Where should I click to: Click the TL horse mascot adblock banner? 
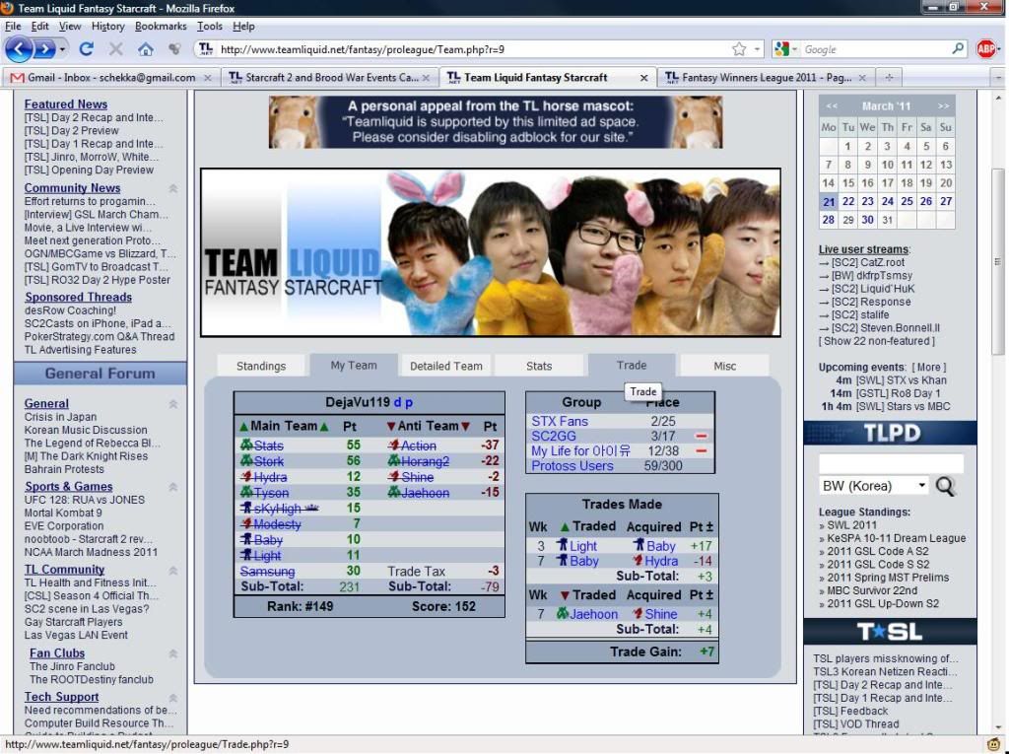(x=496, y=122)
